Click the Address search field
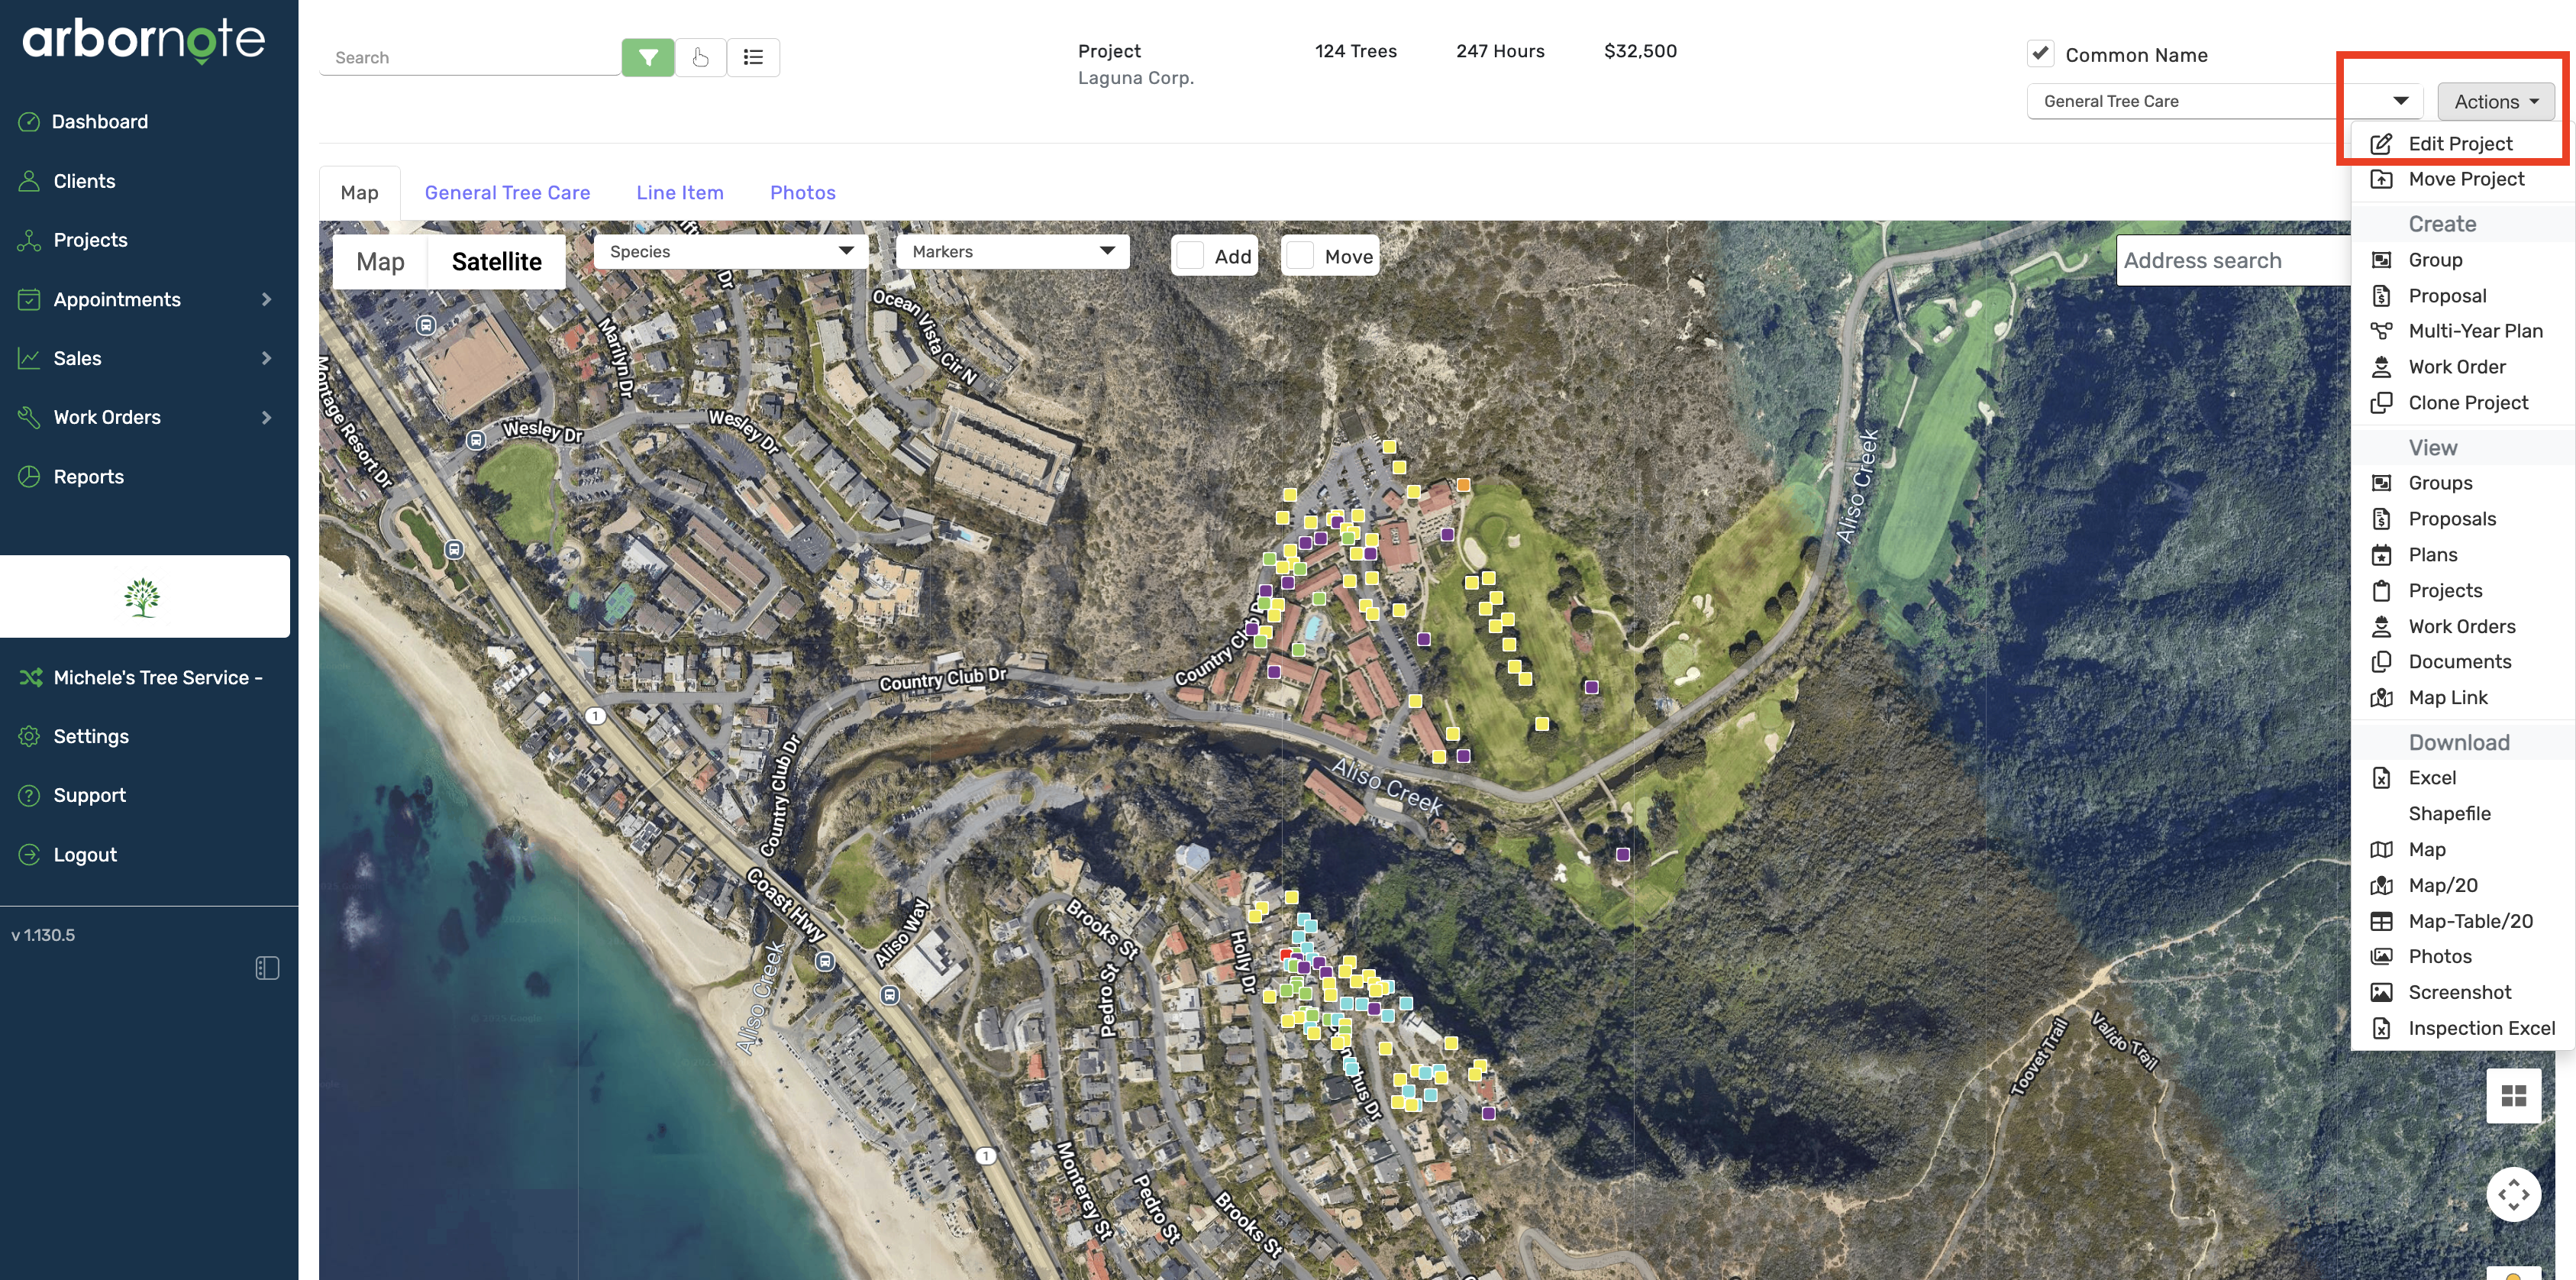The height and width of the screenshot is (1280, 2576). coord(2230,261)
